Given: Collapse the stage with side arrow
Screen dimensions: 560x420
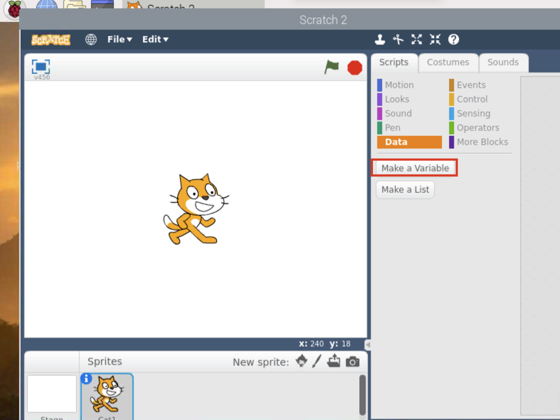Looking at the screenshot, I should (368, 345).
